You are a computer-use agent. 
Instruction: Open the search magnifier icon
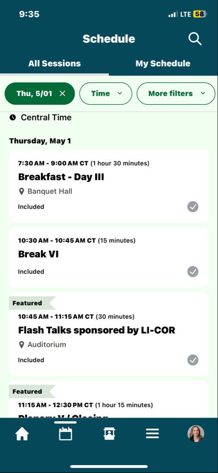195,39
